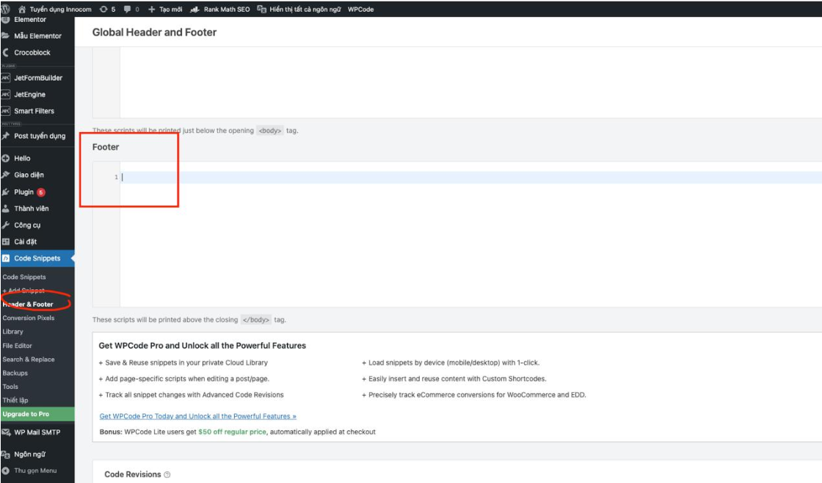This screenshot has height=483, width=822.
Task: Open the updates icon showing 5
Action: click(103, 10)
